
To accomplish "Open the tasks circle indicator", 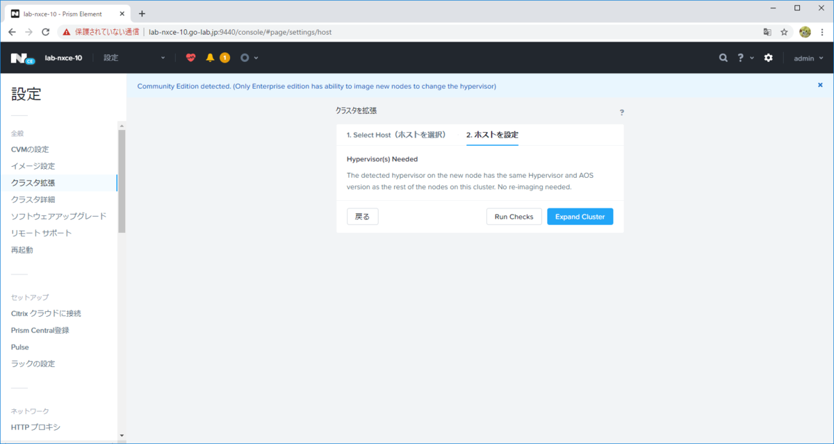I will point(245,58).
